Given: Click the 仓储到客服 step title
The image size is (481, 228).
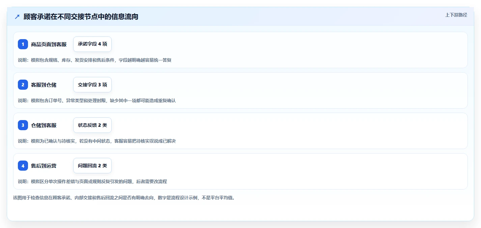Looking at the screenshot, I should pos(44,125).
